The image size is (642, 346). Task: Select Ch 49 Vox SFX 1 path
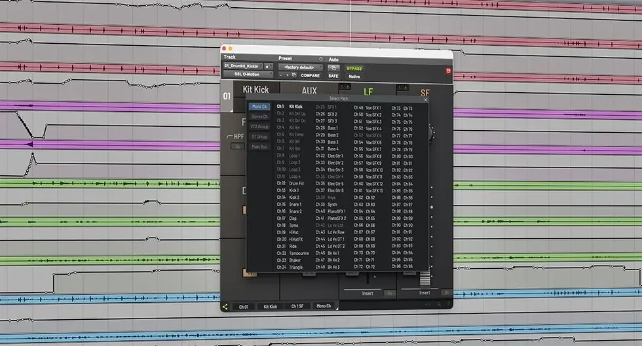(x=368, y=107)
